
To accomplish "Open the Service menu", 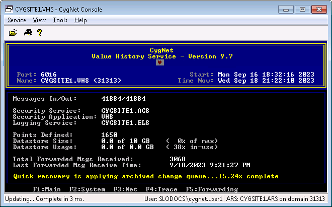I will pos(17,20).
